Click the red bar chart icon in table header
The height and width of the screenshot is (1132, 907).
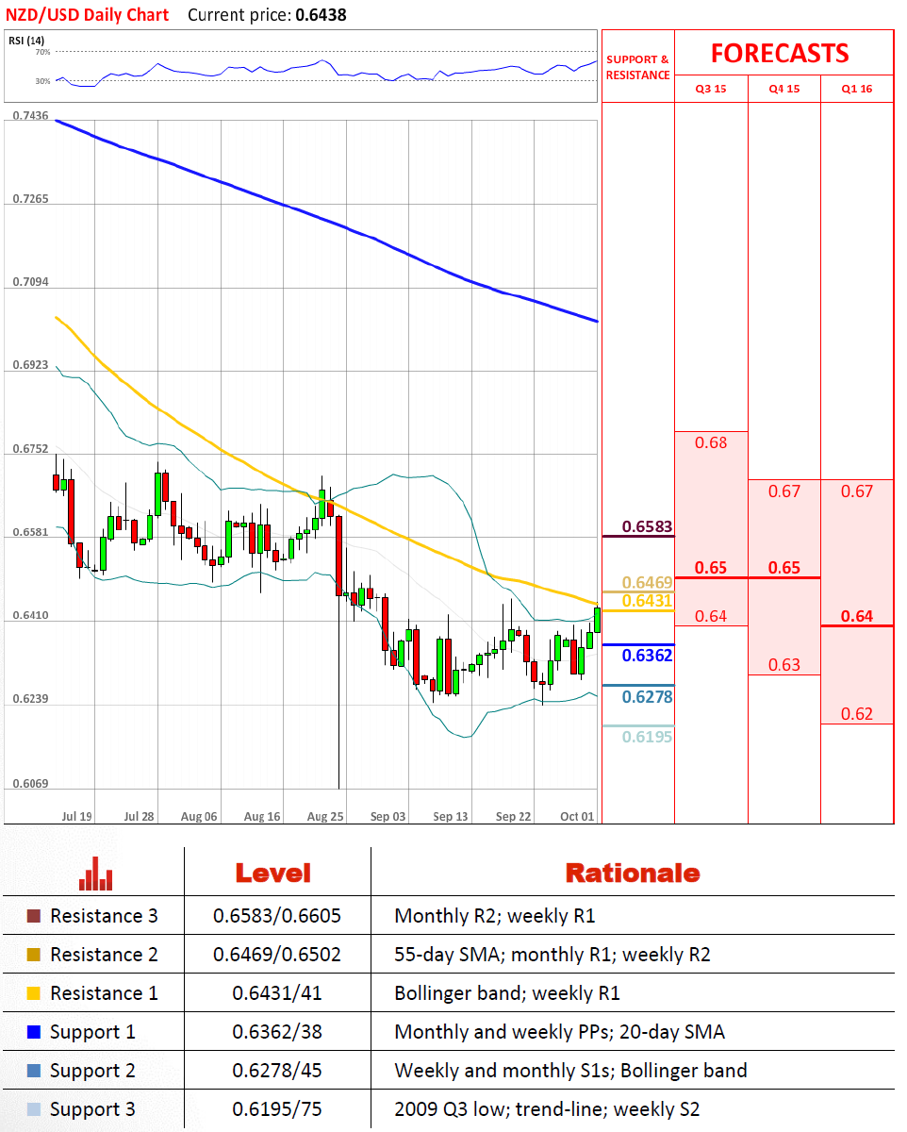coord(96,874)
